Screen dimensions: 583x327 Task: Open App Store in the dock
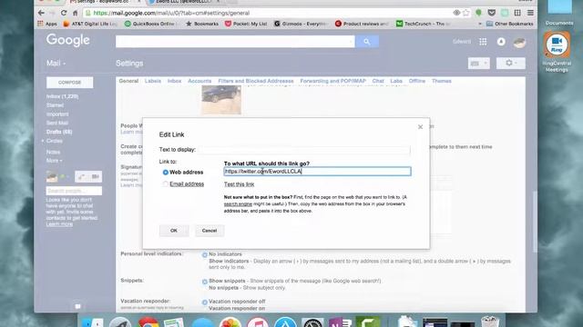pyautogui.click(x=285, y=322)
